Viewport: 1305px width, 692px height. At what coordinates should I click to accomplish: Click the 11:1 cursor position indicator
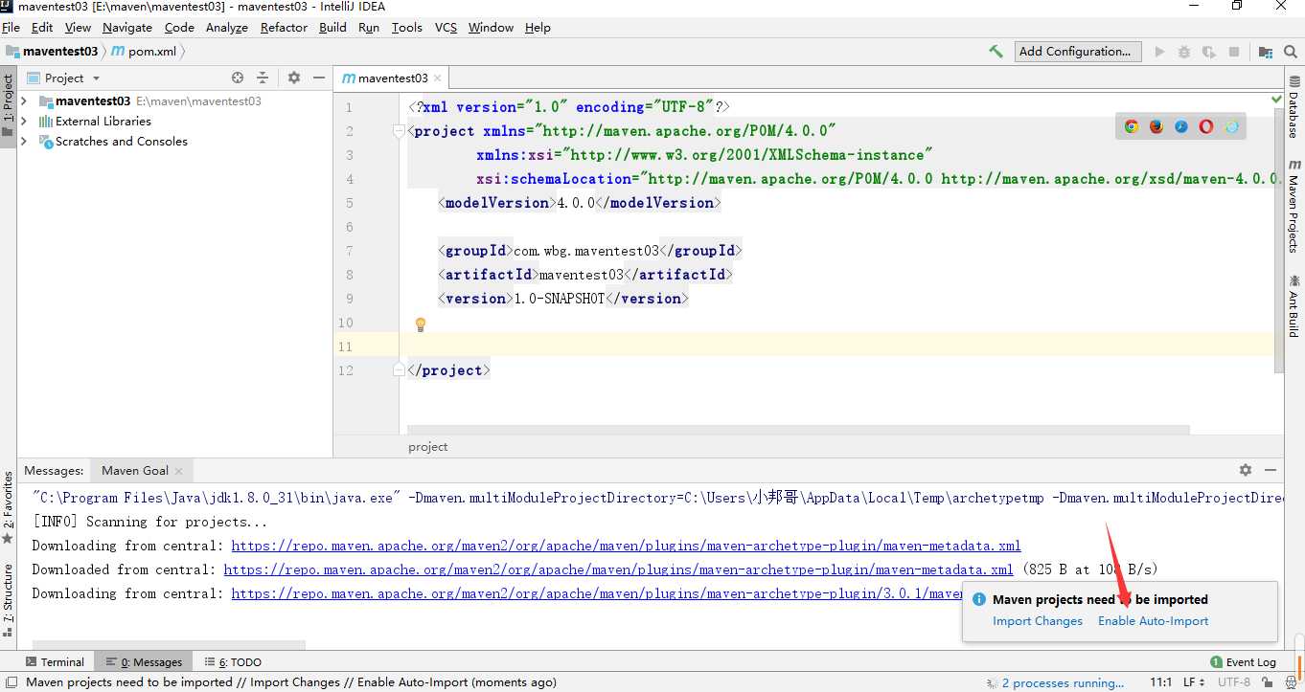tap(1160, 682)
